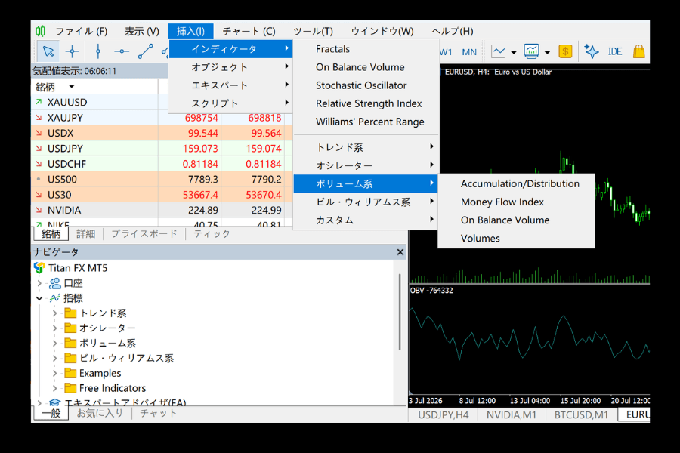The width and height of the screenshot is (680, 453).
Task: Expand the 口座 tree node
Action: tap(39, 284)
